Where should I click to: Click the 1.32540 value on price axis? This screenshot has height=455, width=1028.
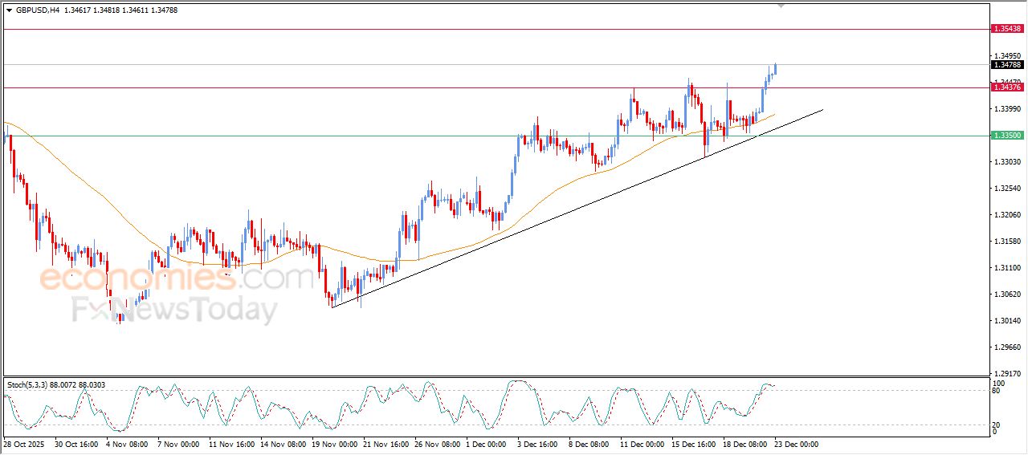point(1007,189)
